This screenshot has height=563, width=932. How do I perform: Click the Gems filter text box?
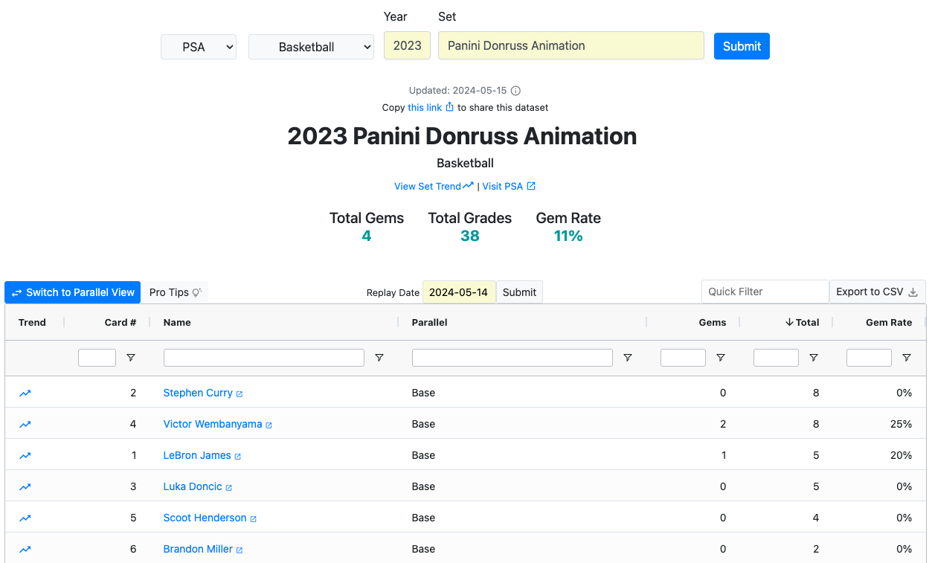click(x=683, y=358)
